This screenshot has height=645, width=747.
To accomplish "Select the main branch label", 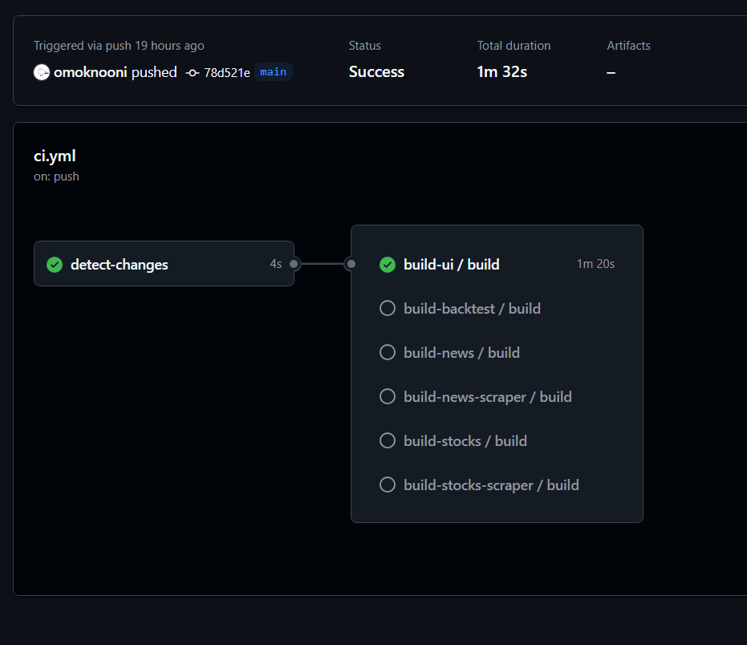I will click(x=274, y=72).
